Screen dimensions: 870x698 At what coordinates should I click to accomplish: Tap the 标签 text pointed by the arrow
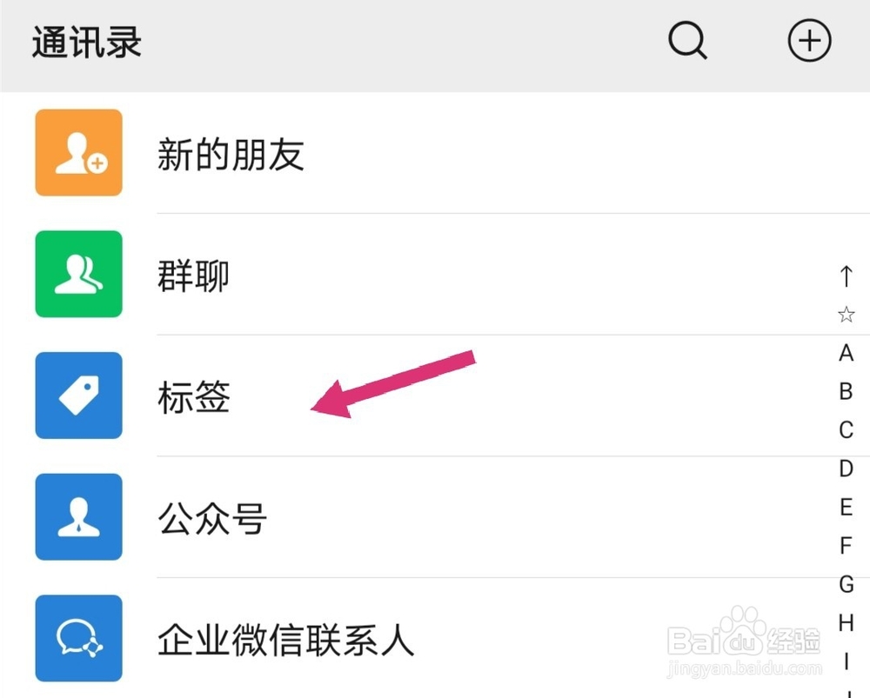click(x=193, y=396)
